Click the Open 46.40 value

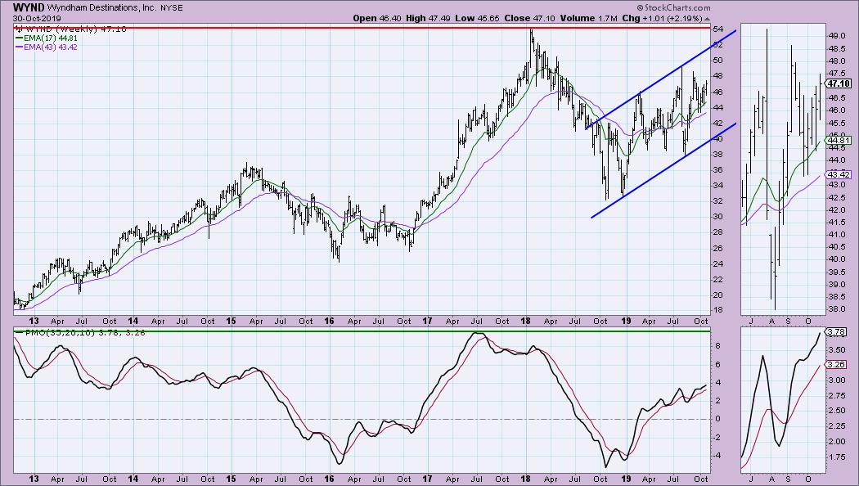[376, 18]
